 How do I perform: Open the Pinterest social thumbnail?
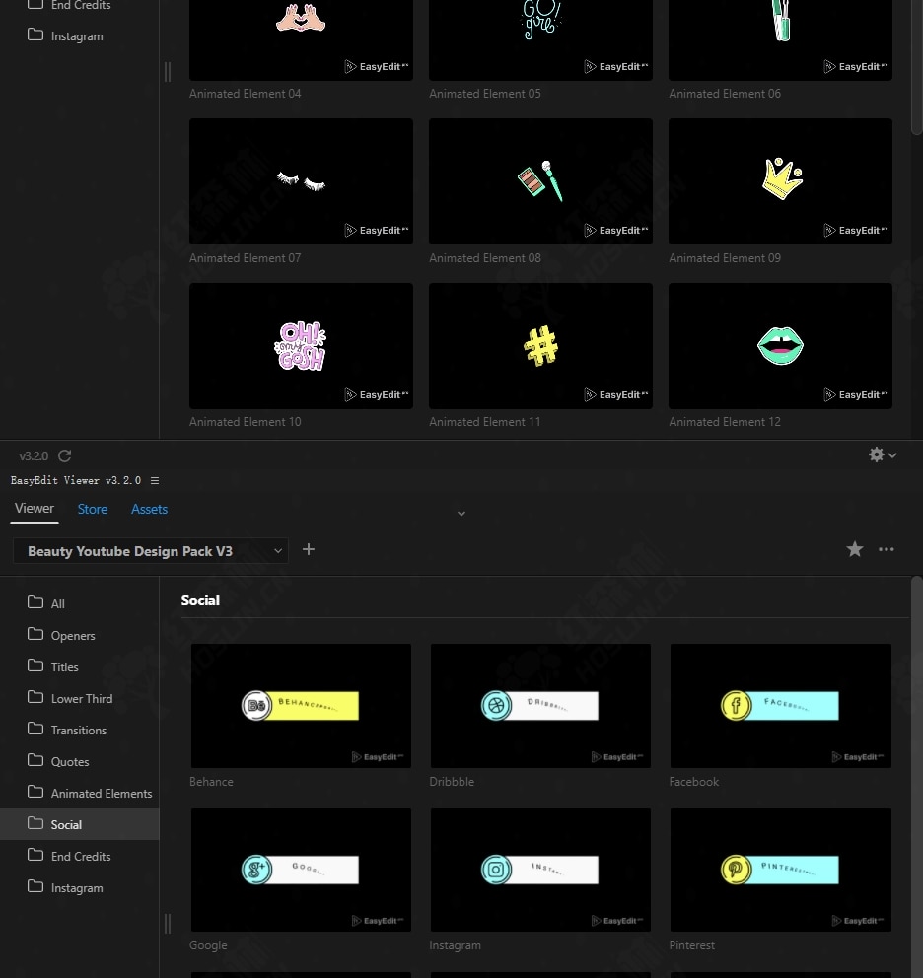[x=780, y=871]
